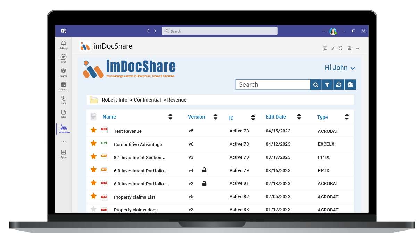Viewport: 417px width, 243px height.
Task: Run search with the magnifier button
Action: tap(316, 85)
